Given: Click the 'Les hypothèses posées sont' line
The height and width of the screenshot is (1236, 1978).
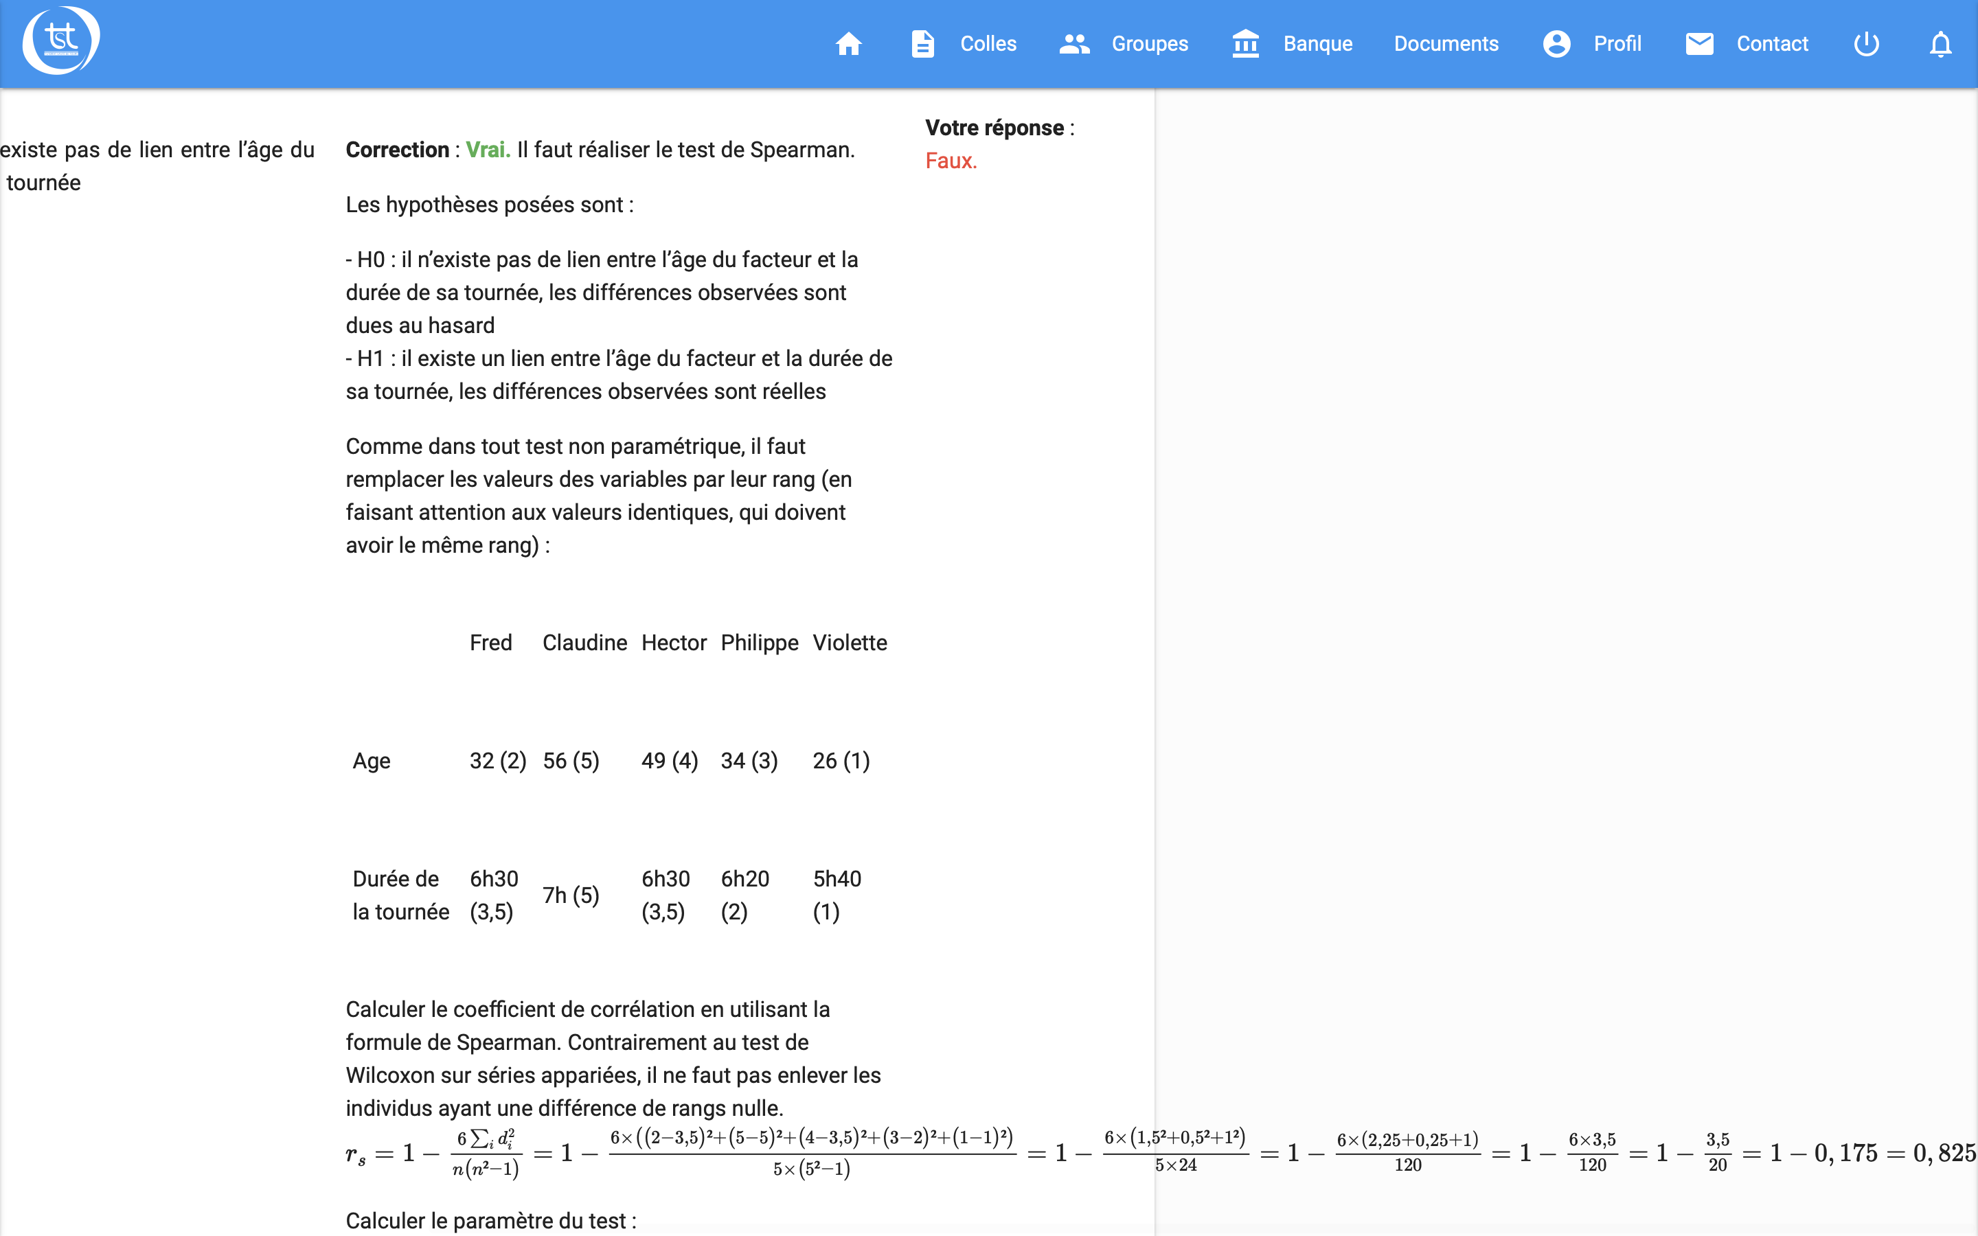Looking at the screenshot, I should click(x=489, y=205).
